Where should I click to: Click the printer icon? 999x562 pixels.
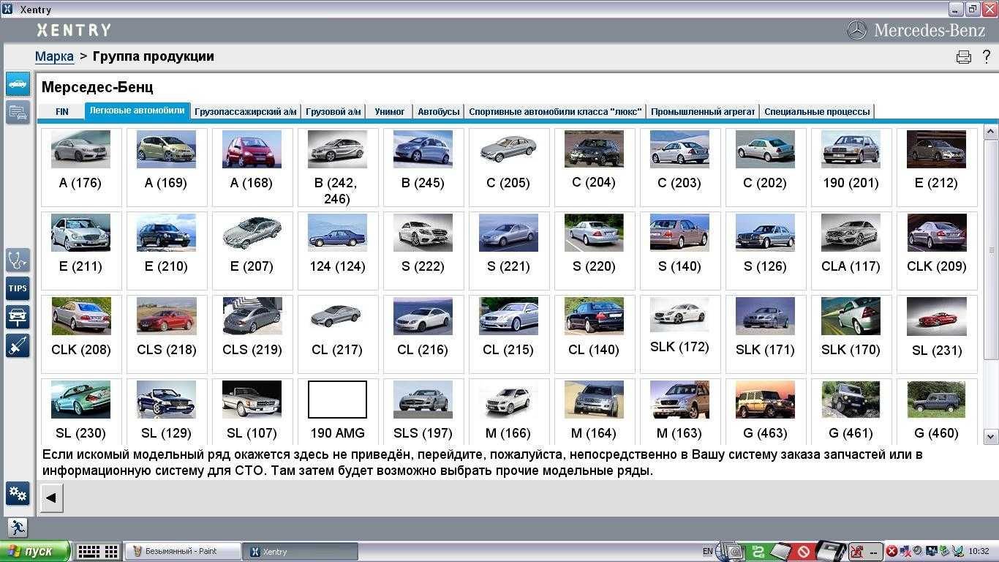click(x=964, y=57)
